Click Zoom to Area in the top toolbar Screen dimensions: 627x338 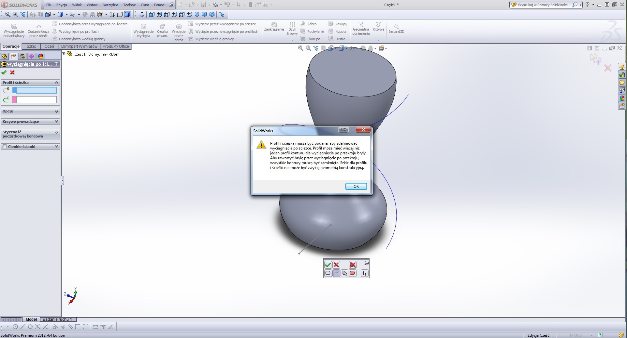click(x=15, y=14)
